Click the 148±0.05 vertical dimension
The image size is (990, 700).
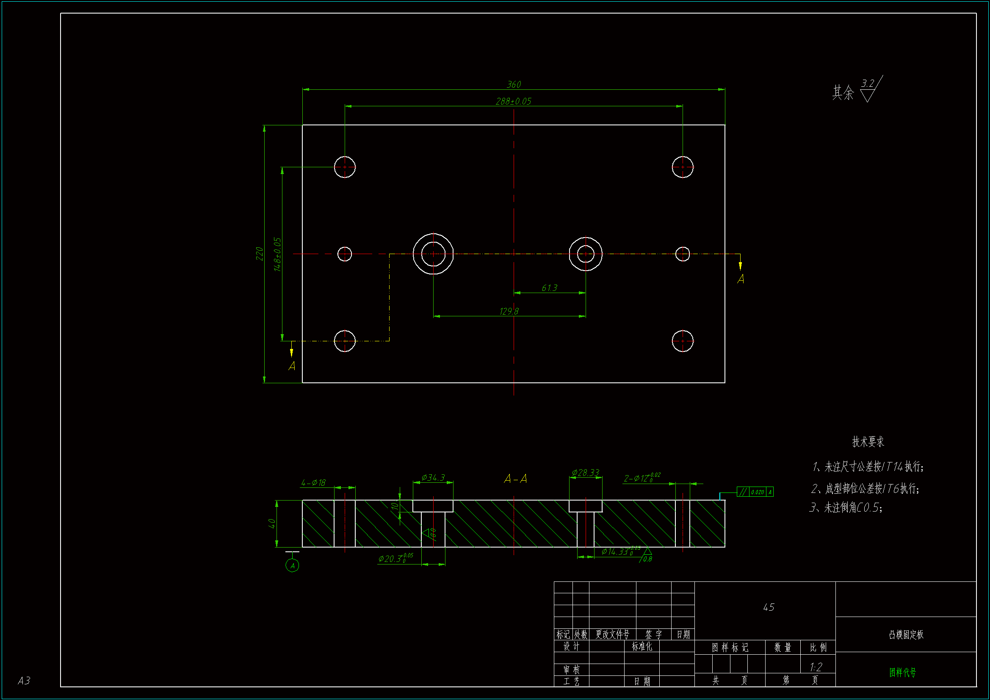coord(277,254)
